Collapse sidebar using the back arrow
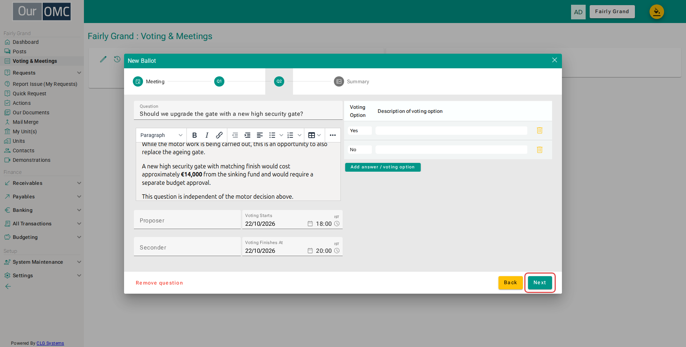 pyautogui.click(x=8, y=286)
